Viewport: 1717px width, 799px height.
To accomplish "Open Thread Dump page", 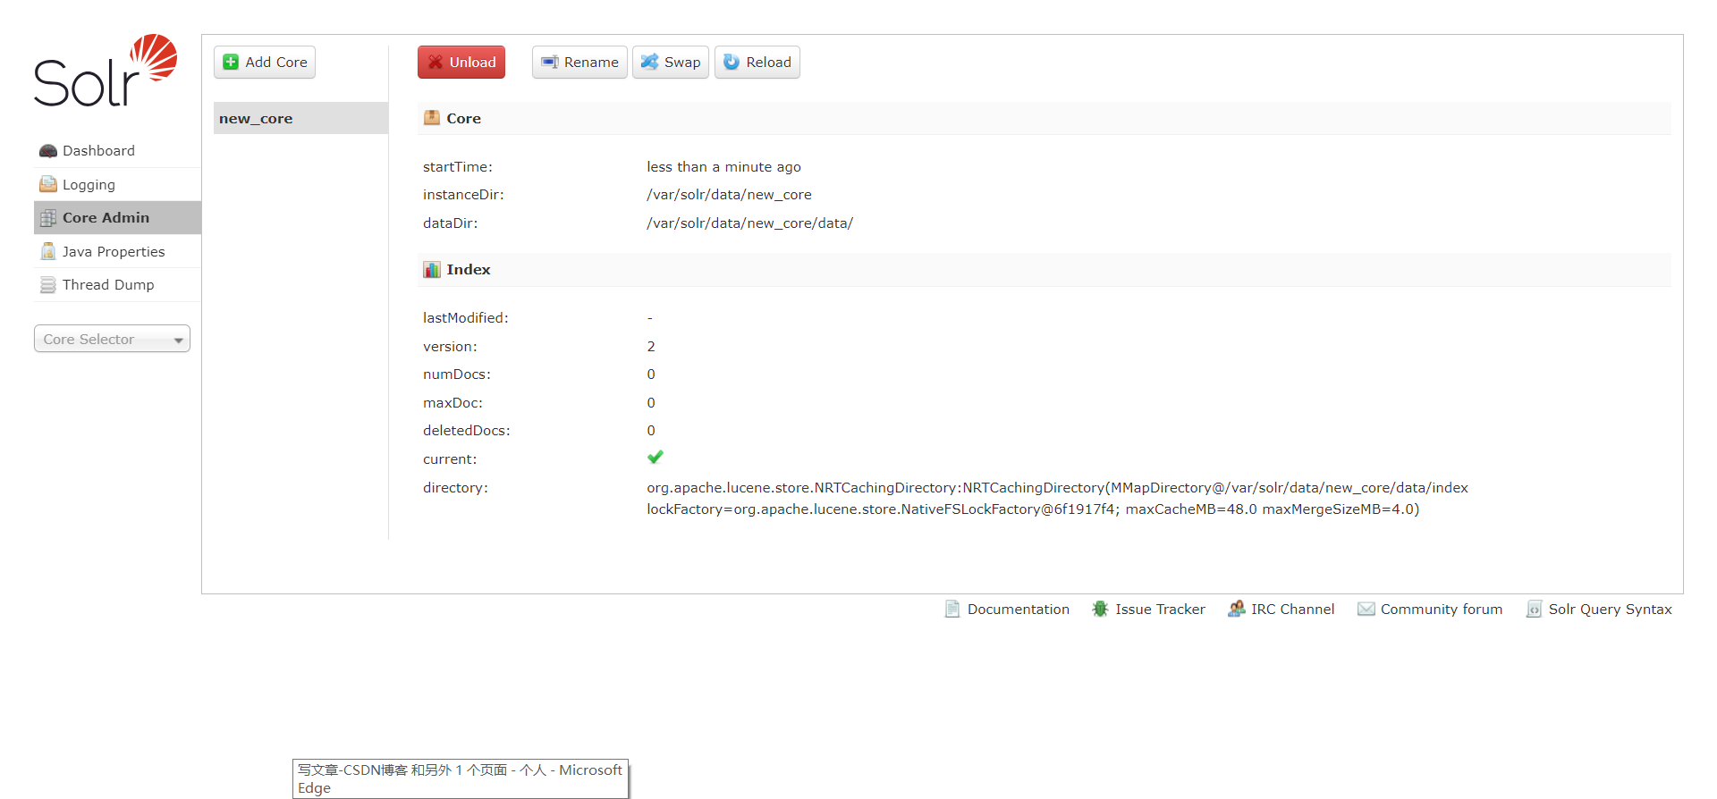I will pos(117,285).
